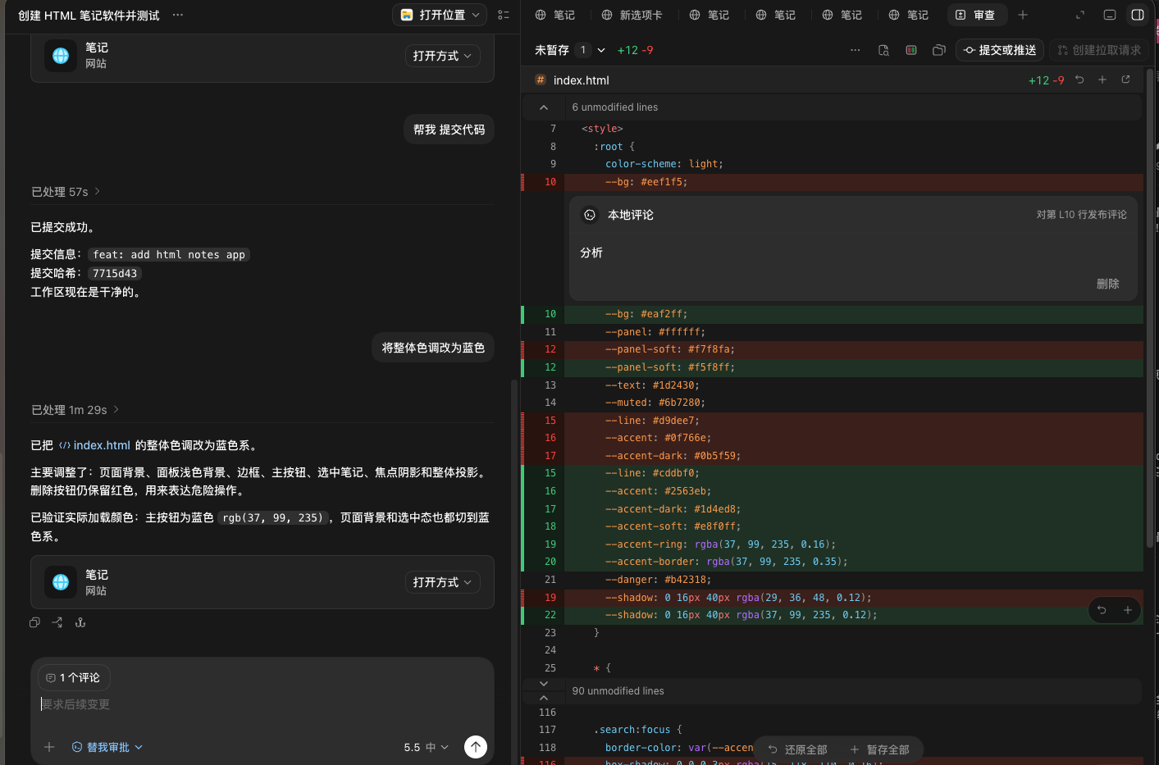The width and height of the screenshot is (1159, 765).
Task: Click the index.html file header name
Action: [x=582, y=80]
